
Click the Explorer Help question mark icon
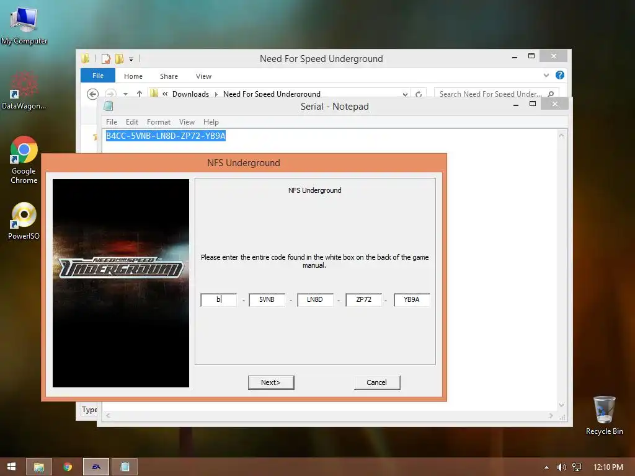pyautogui.click(x=560, y=75)
